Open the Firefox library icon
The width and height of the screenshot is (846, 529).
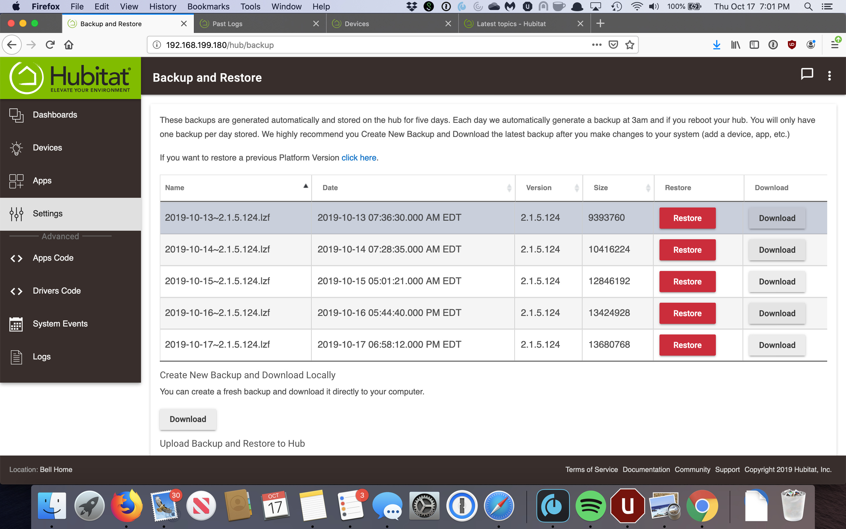coord(735,45)
